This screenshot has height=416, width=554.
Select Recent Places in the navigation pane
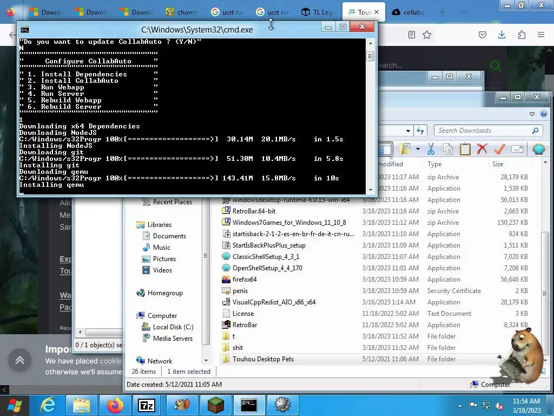[x=172, y=202]
